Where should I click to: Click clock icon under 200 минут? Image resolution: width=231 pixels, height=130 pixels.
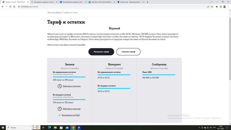59,86
